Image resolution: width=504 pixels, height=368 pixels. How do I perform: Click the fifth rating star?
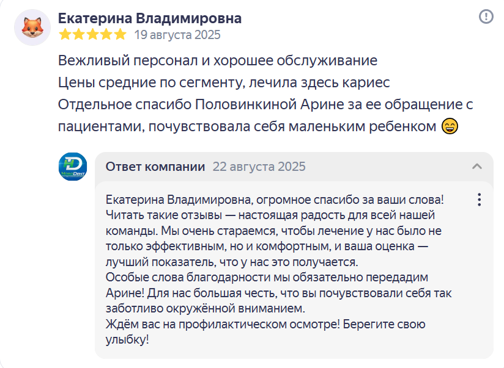pyautogui.click(x=120, y=34)
